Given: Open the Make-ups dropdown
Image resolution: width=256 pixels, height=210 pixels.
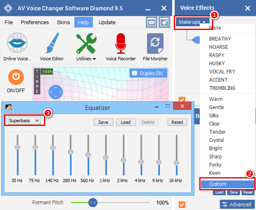Looking at the screenshot, I should coord(192,22).
